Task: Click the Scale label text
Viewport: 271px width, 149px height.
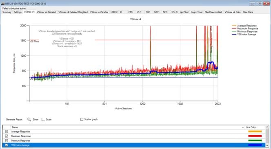Action: tap(49, 120)
